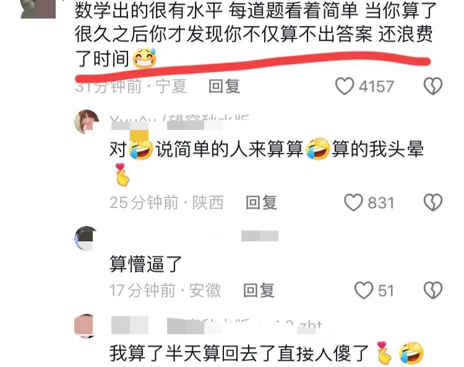Image resolution: width=464 pixels, height=367 pixels.
Task: Tap the 831 like count
Action: tap(381, 203)
